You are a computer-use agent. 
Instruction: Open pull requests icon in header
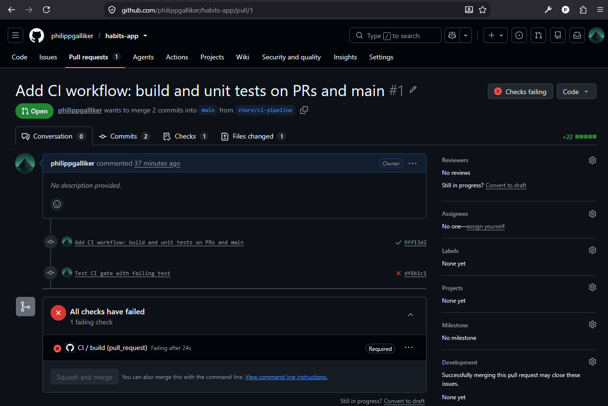tap(539, 35)
